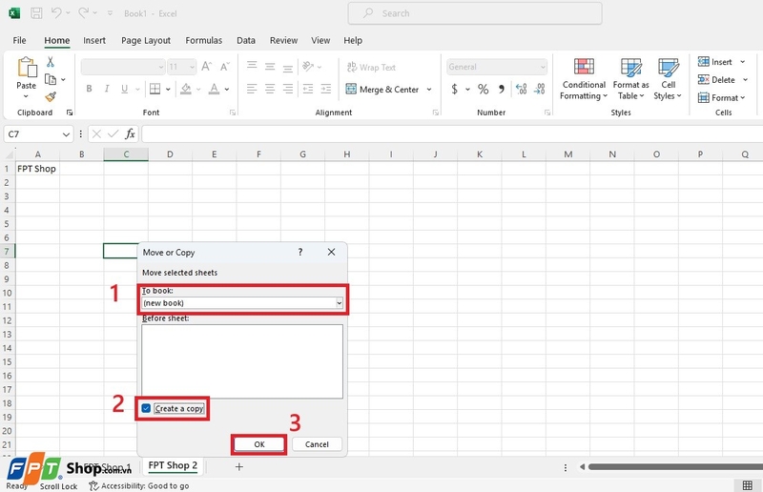763x492 pixels.
Task: Switch to the Insert tab
Action: click(x=94, y=40)
